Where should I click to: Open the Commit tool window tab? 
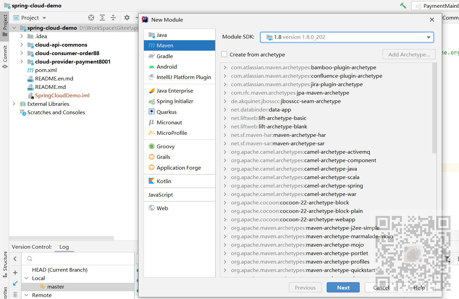5,56
